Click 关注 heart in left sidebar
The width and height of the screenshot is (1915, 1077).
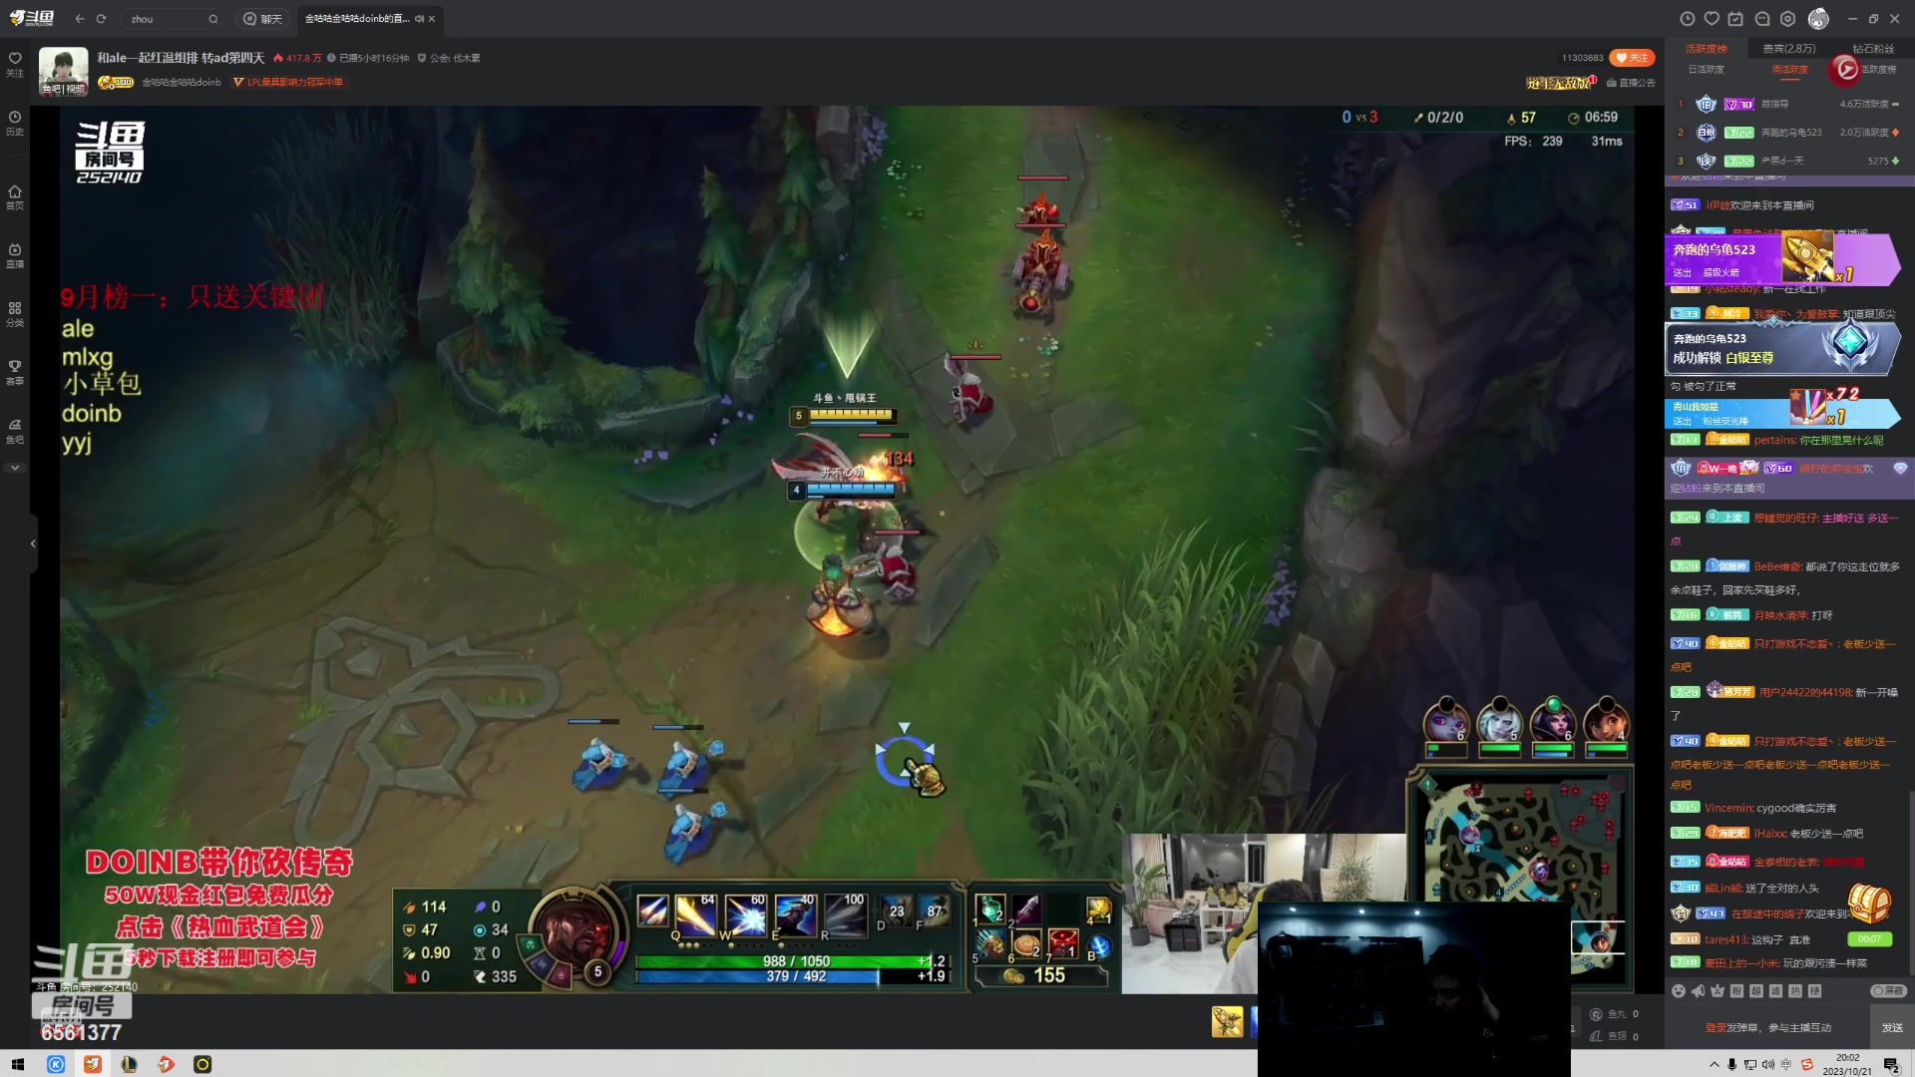[15, 64]
